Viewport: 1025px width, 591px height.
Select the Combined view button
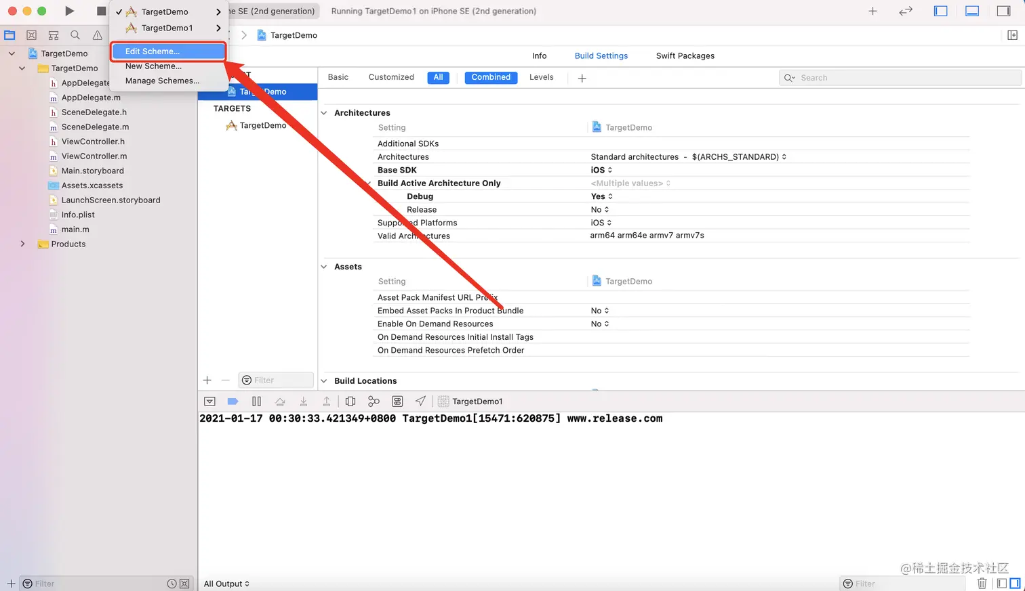[x=491, y=77]
